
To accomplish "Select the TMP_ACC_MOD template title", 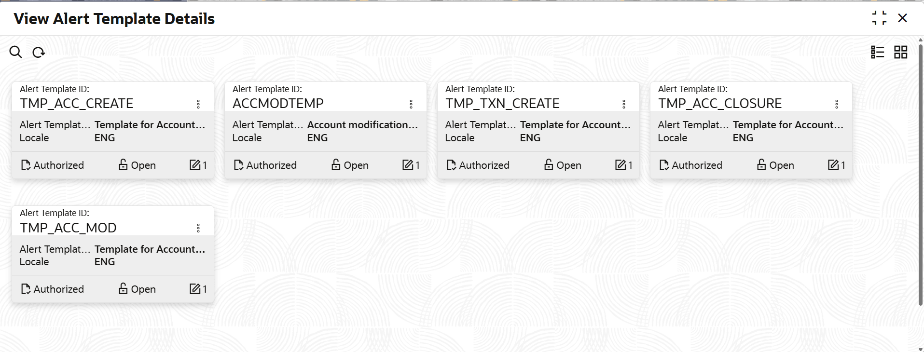I will click(x=68, y=228).
